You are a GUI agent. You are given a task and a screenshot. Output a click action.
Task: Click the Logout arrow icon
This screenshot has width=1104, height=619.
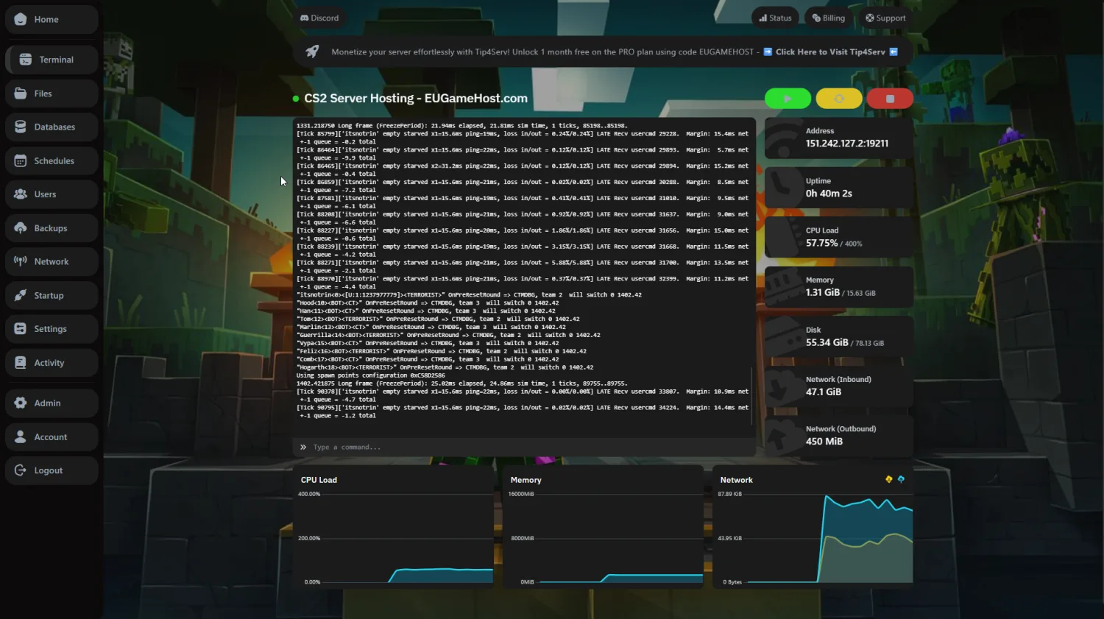tap(21, 470)
